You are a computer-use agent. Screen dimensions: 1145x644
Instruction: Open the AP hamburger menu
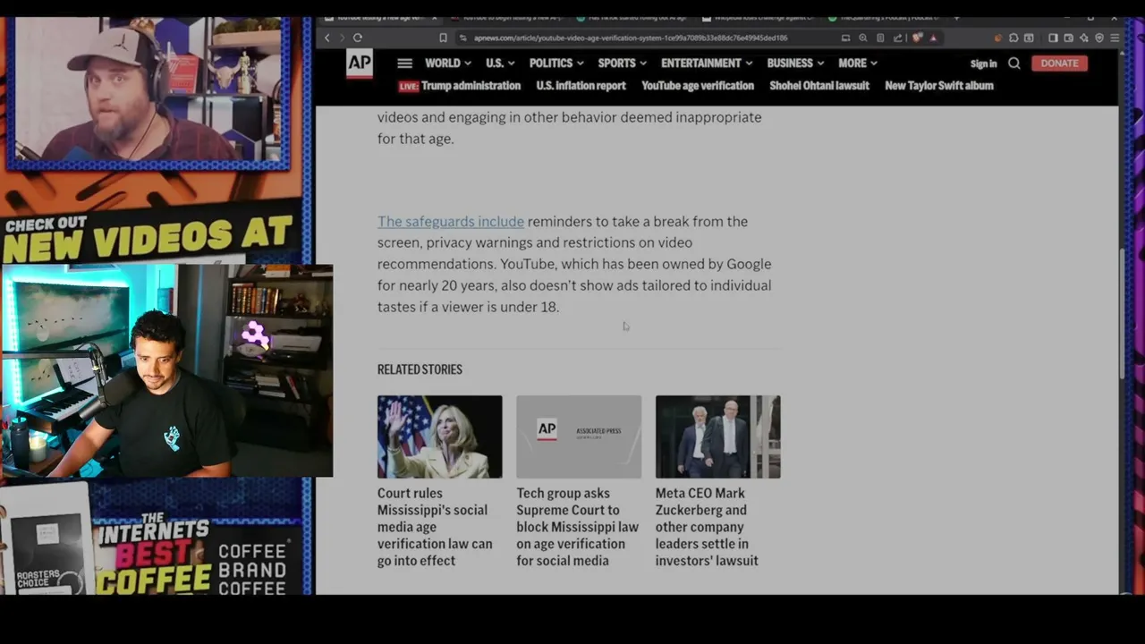coord(404,64)
